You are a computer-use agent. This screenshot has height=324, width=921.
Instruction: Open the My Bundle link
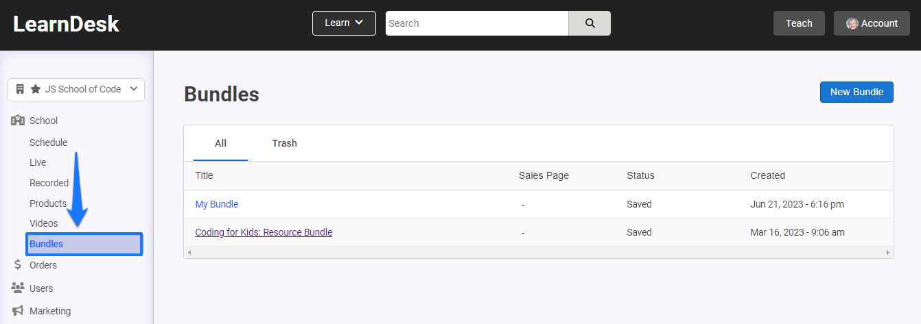(x=217, y=204)
